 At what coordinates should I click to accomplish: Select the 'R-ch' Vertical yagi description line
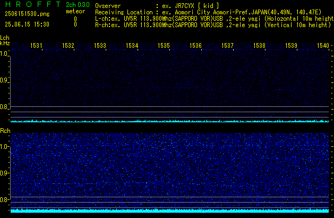(x=213, y=25)
